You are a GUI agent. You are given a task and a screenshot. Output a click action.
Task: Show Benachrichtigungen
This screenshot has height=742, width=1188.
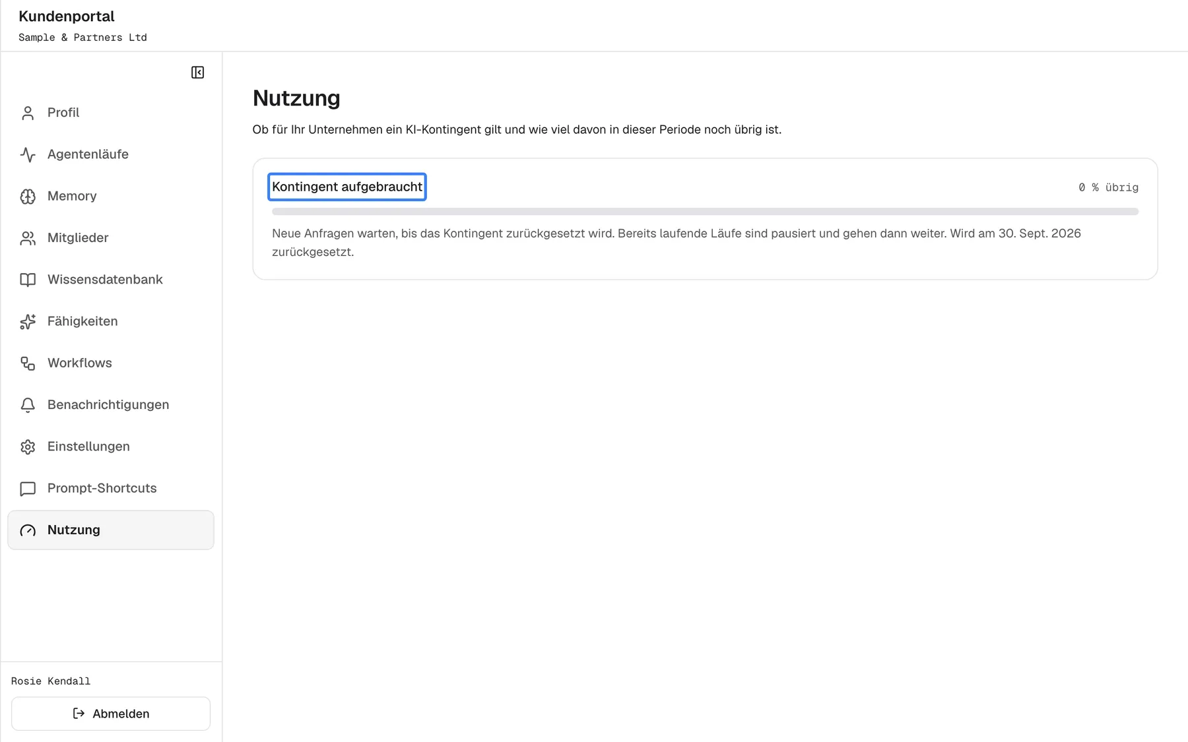(111, 405)
